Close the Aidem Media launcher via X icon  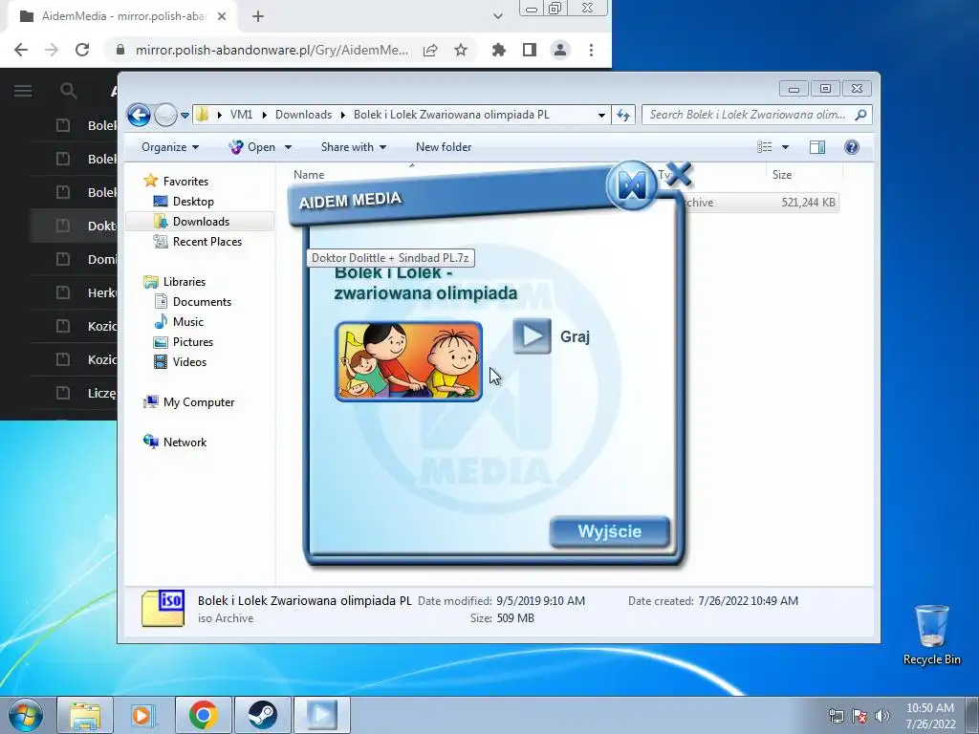point(679,174)
